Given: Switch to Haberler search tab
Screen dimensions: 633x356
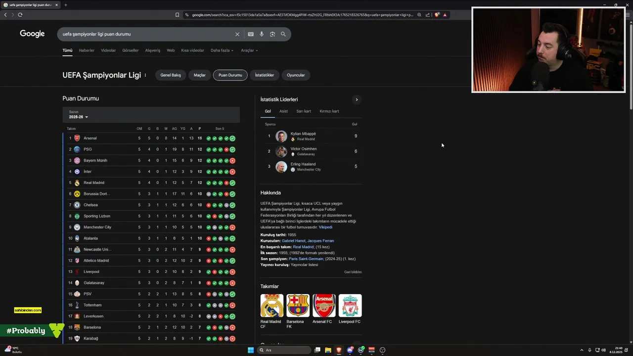Looking at the screenshot, I should tap(87, 50).
